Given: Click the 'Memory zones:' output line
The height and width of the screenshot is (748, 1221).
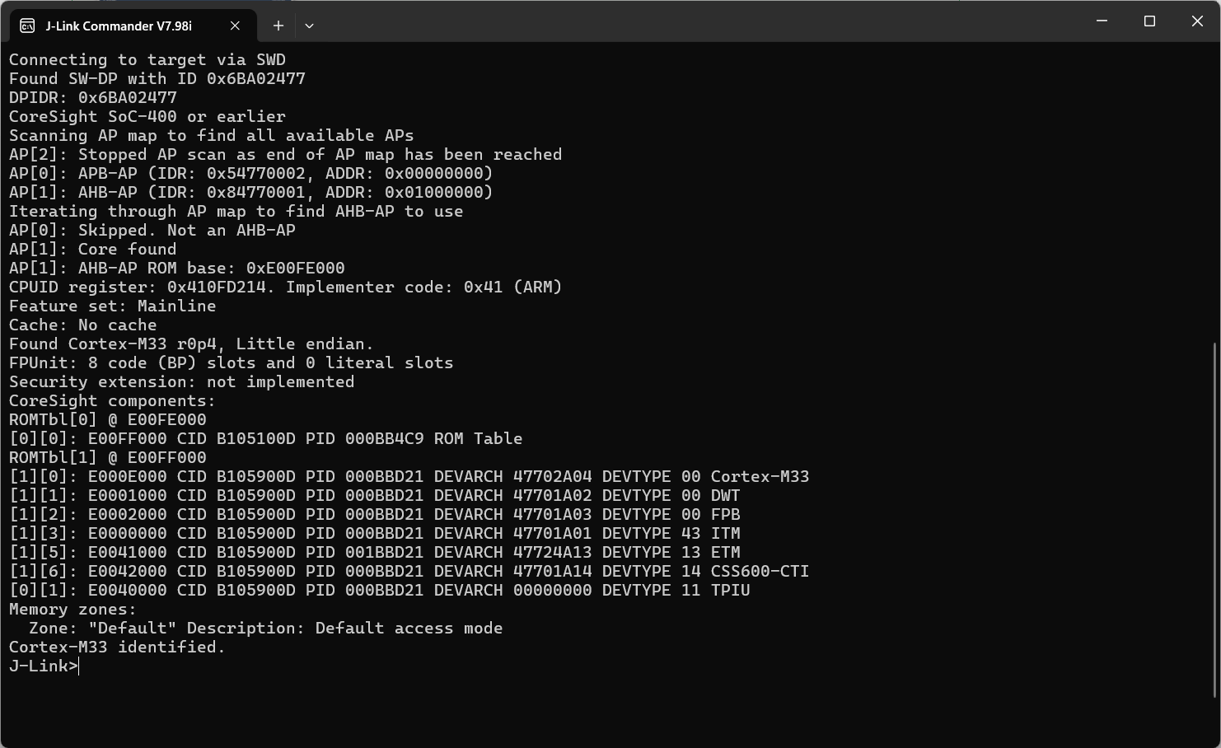Looking at the screenshot, I should [71, 609].
